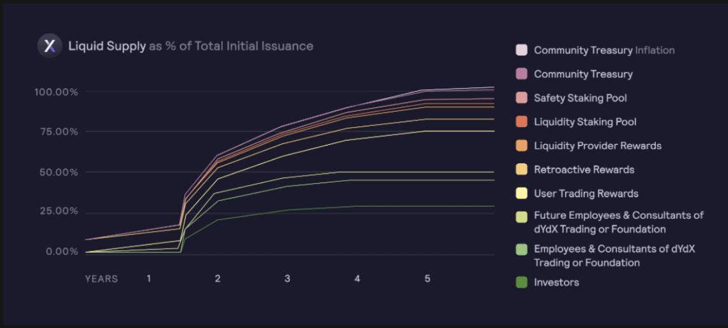Select the Safety Staking Pool swatch

pos(521,98)
